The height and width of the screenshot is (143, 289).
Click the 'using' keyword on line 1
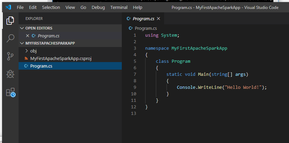coord(152,35)
